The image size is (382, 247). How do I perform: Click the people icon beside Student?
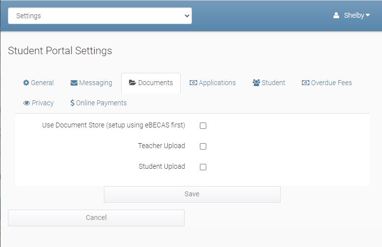coord(256,83)
